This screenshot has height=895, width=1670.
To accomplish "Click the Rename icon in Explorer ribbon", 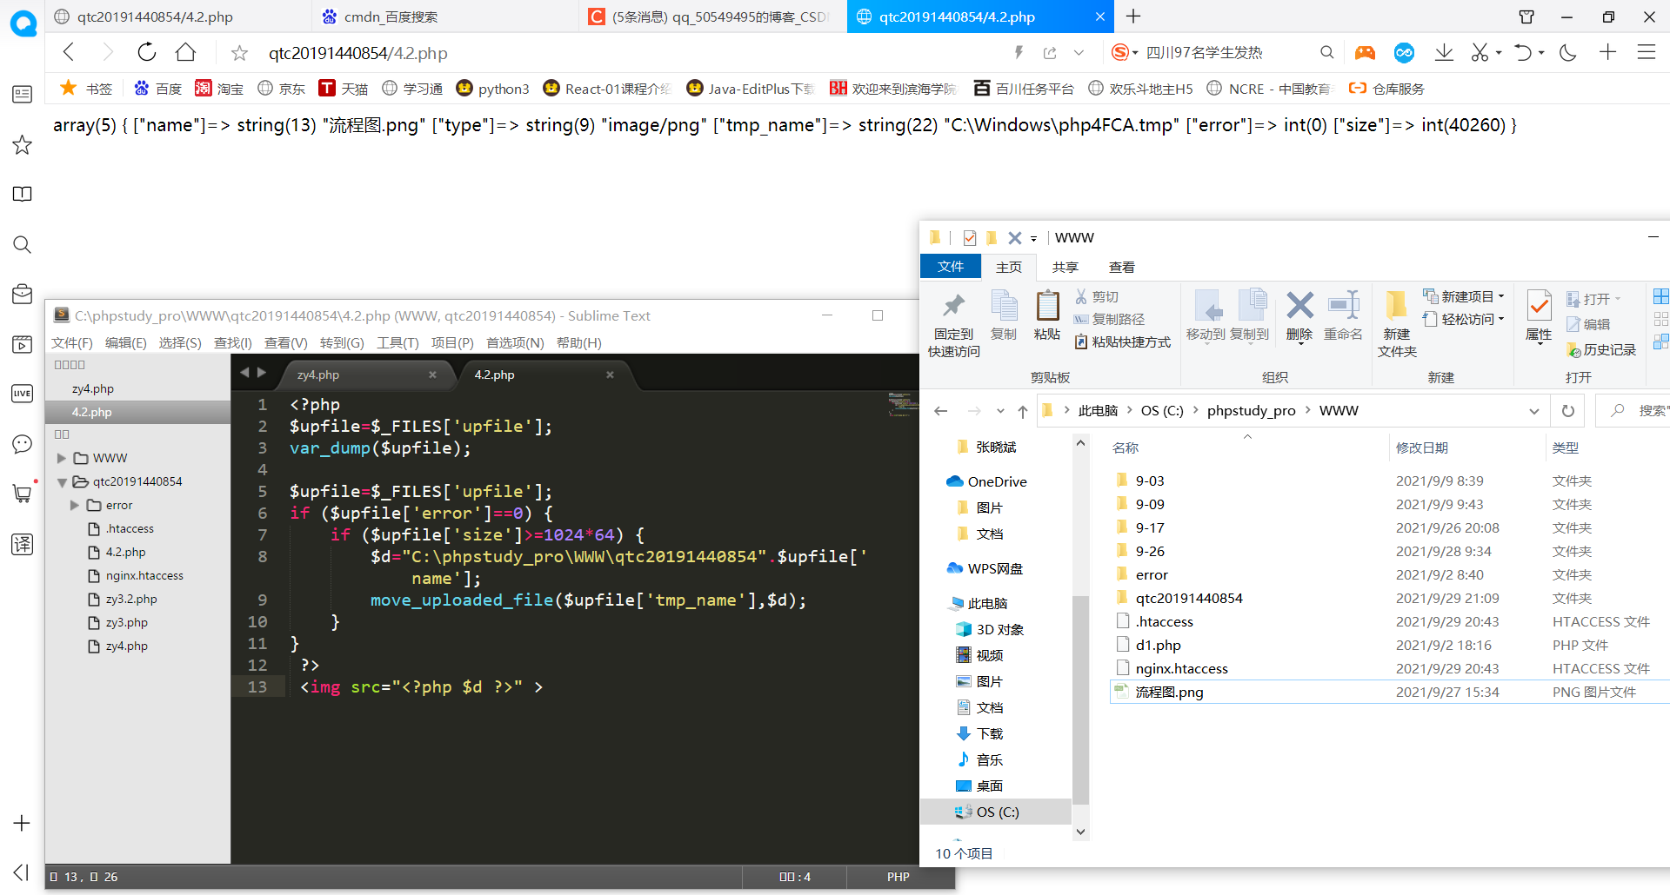I will tap(1343, 315).
